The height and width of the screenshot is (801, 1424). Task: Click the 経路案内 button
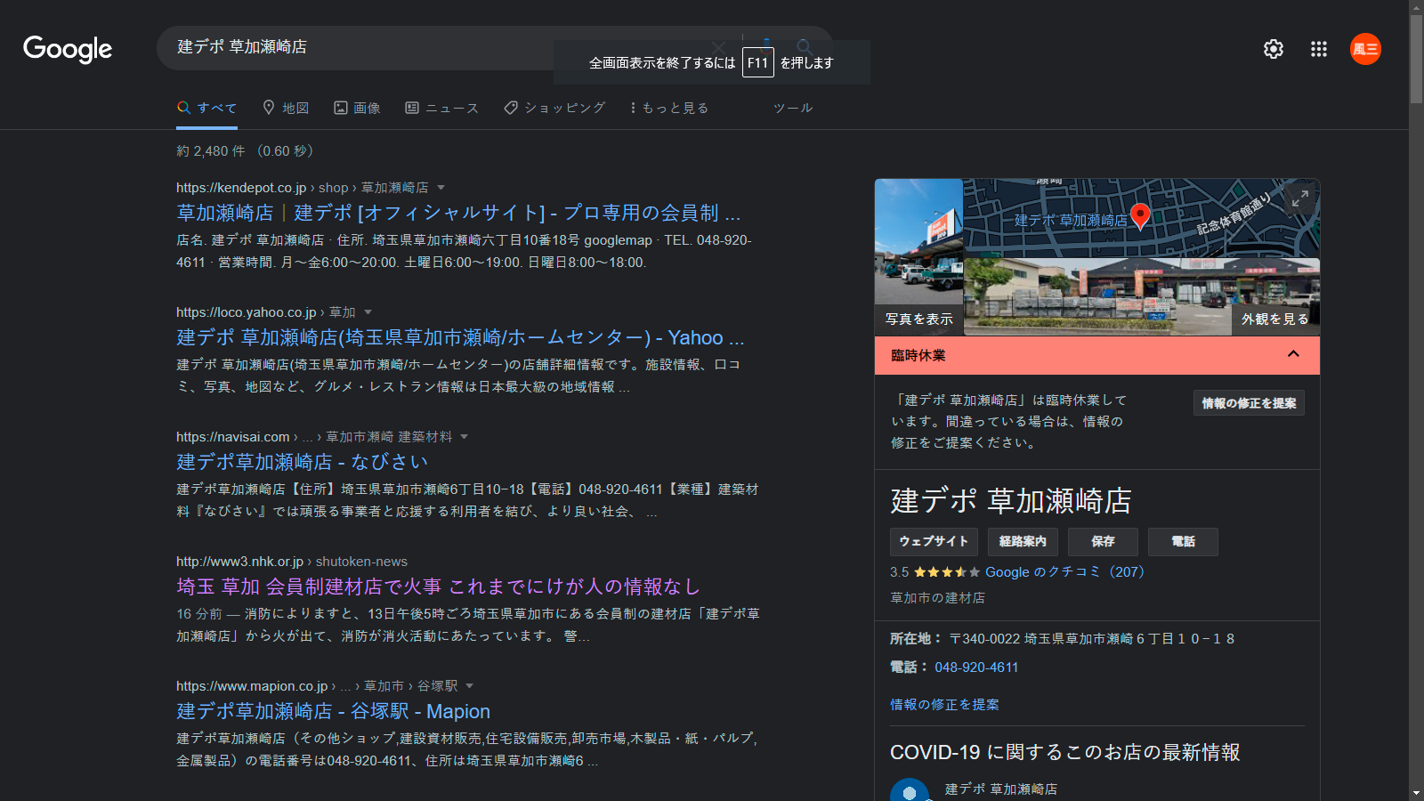pos(1023,541)
